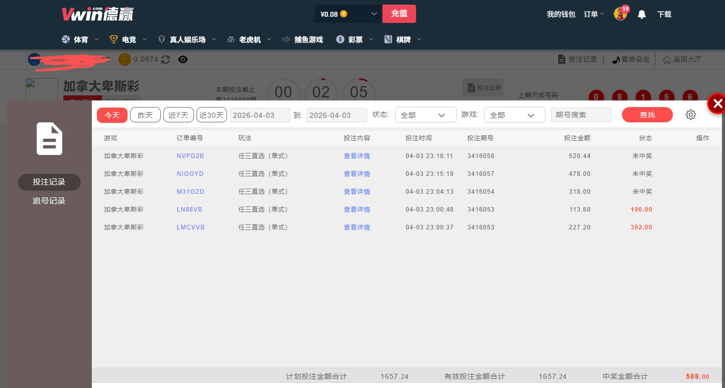The width and height of the screenshot is (725, 388).
Task: Toggle balance visibility eye icon
Action: tap(183, 60)
